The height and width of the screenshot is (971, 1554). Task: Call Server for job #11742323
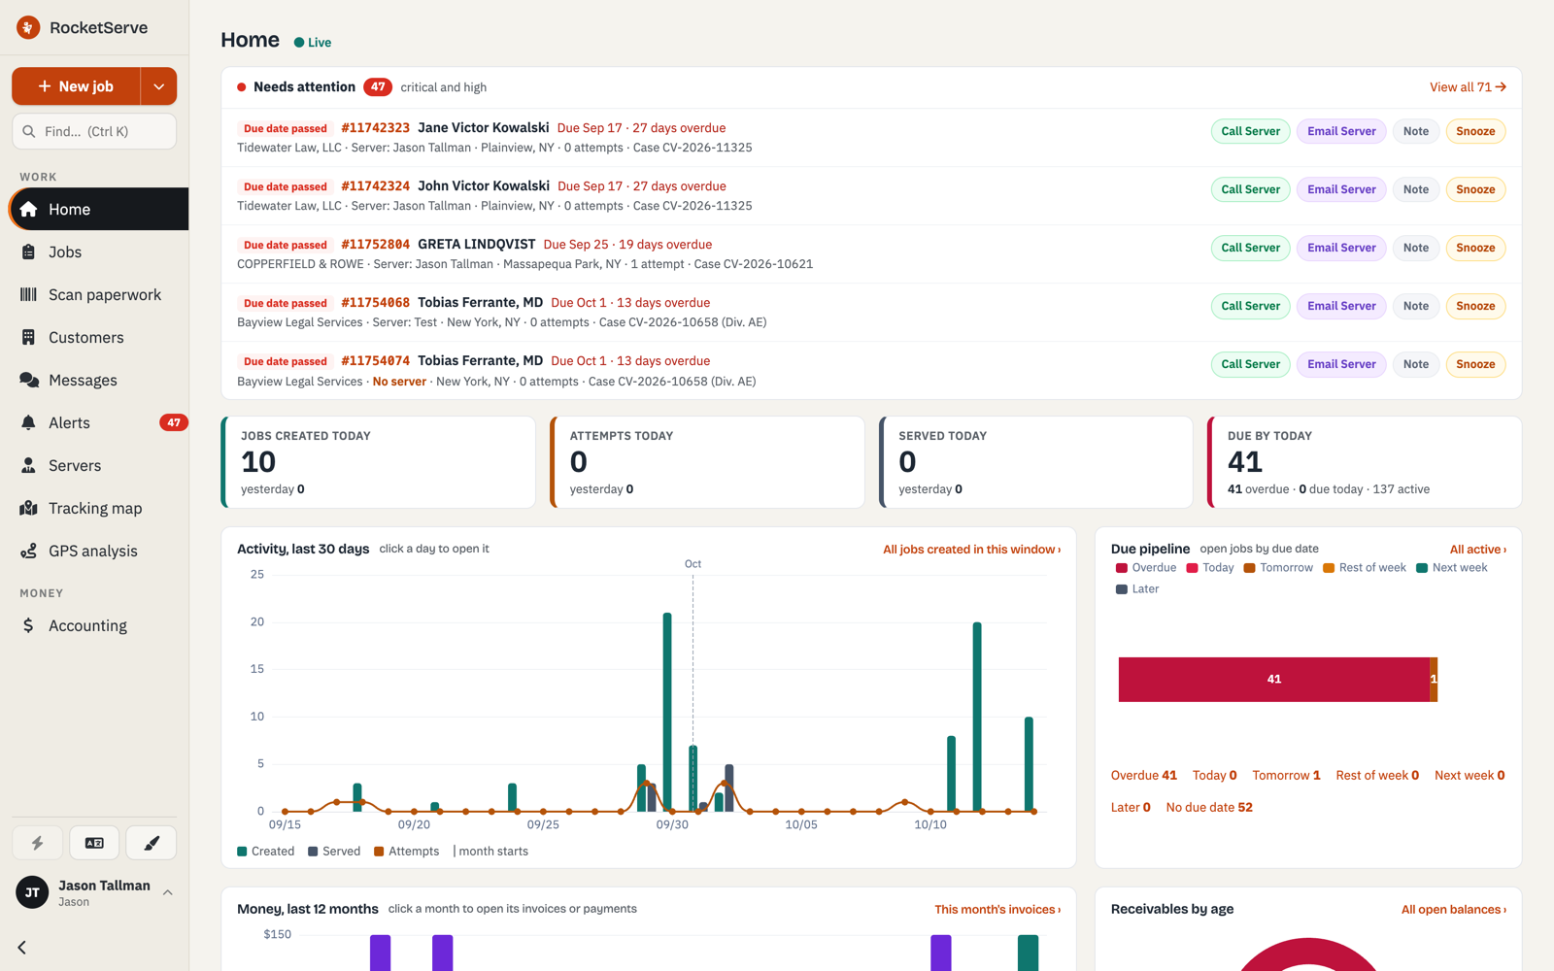[x=1250, y=131]
